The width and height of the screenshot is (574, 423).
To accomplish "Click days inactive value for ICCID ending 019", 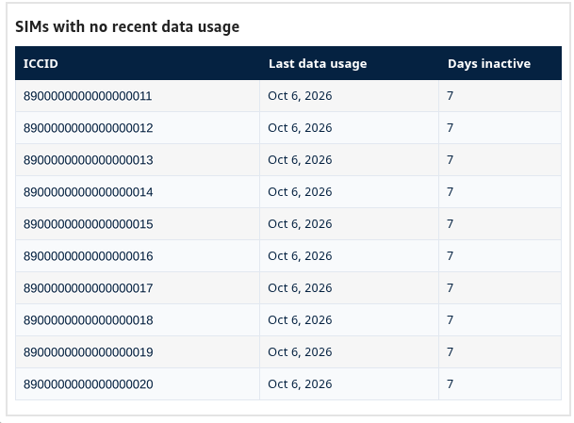I will pos(451,352).
